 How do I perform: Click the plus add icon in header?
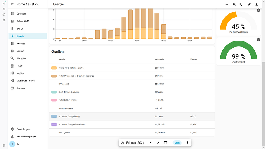tap(227, 4)
